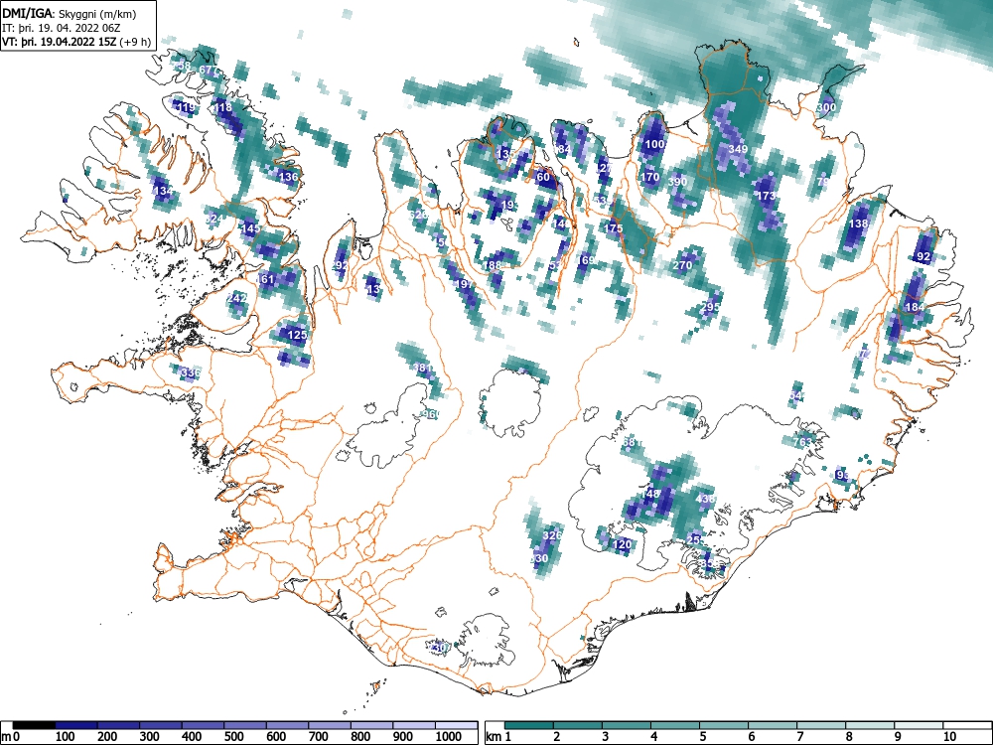Image resolution: width=993 pixels, height=745 pixels.
Task: Click the visibility value 134 on the map
Action: [x=162, y=191]
